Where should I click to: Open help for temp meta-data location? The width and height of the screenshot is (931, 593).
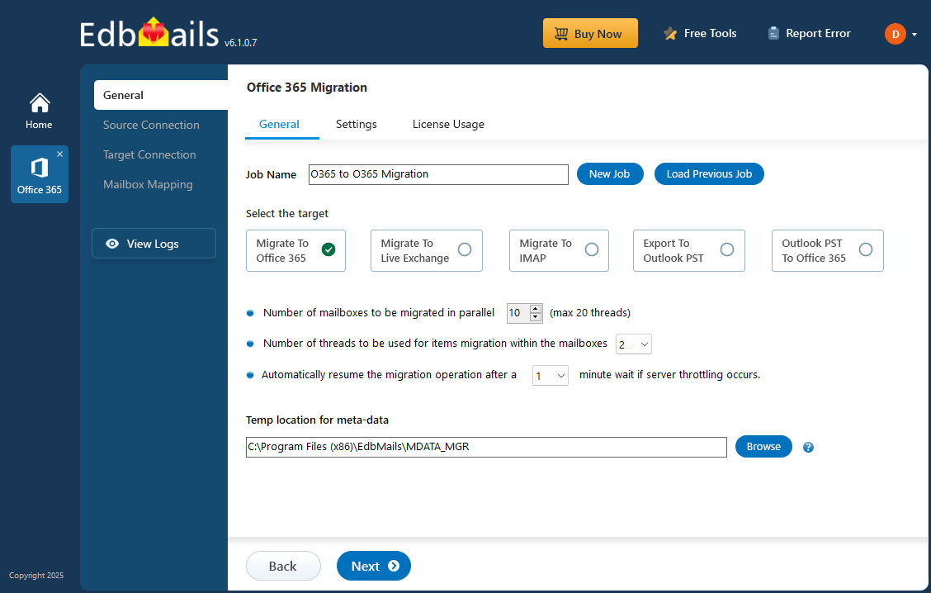(x=808, y=446)
